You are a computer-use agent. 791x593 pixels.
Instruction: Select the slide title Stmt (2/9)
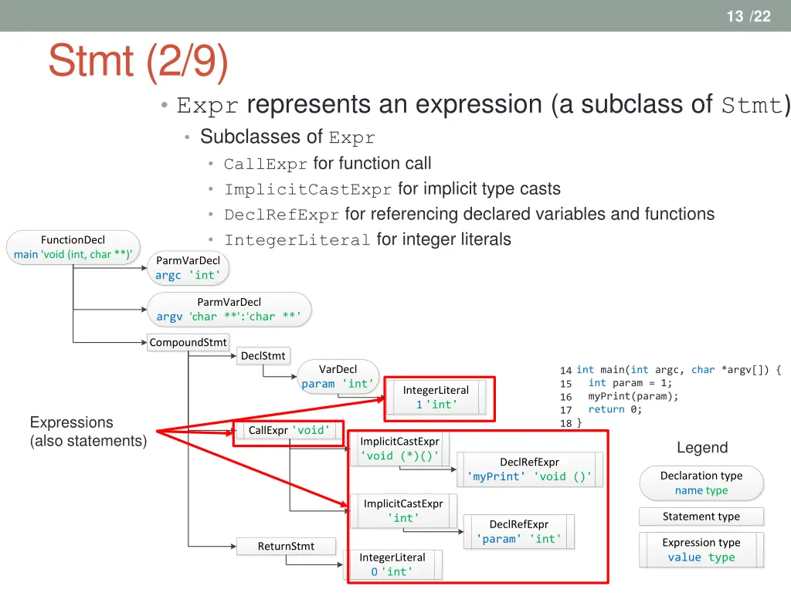click(138, 62)
